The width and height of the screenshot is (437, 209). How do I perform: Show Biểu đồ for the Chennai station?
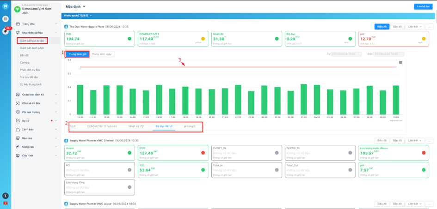click(x=382, y=141)
